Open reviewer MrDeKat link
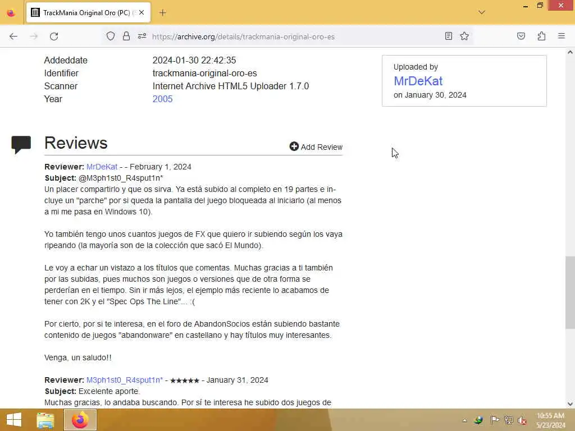The height and width of the screenshot is (431, 575). click(102, 167)
